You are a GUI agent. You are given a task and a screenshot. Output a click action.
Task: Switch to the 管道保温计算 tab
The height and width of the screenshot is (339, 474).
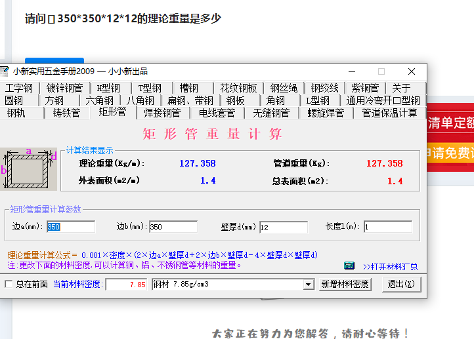coord(389,113)
